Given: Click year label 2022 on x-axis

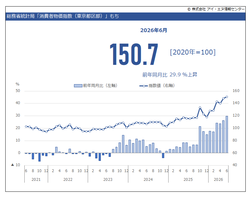Looking at the screenshot, I should tap(68, 180).
